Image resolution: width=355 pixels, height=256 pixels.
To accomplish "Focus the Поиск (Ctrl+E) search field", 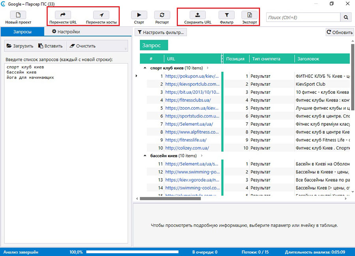I will tap(303, 17).
